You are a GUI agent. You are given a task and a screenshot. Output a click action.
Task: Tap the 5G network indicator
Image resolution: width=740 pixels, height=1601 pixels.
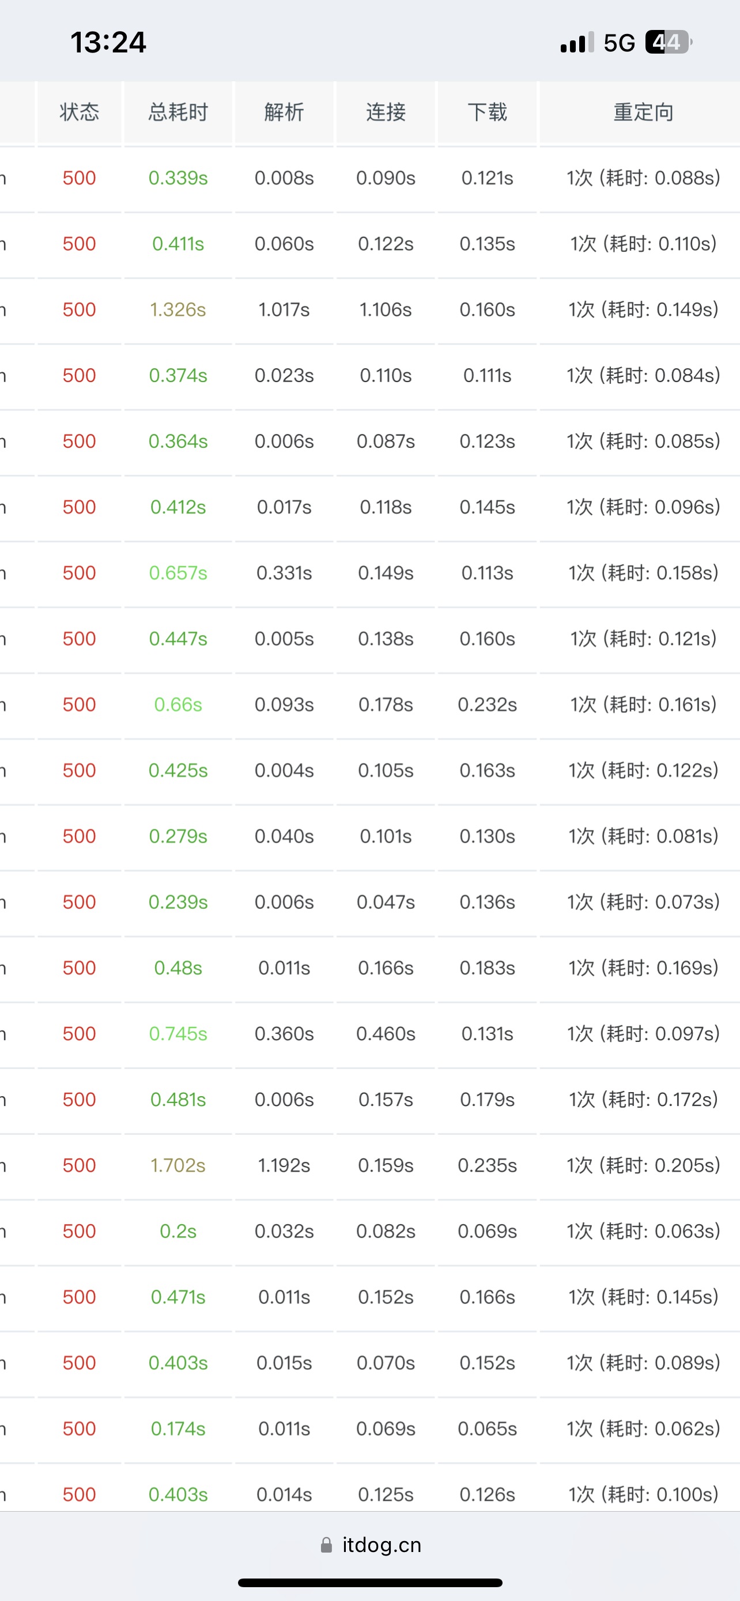[x=619, y=42]
